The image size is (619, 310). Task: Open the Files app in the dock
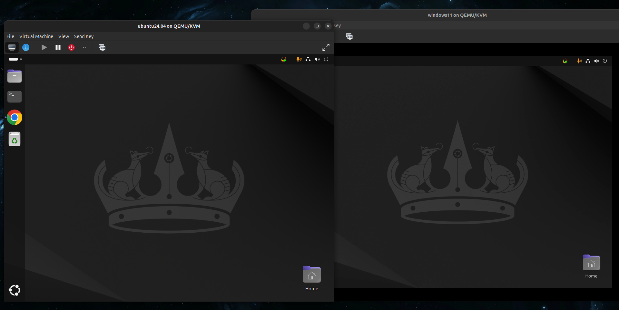pos(14,76)
